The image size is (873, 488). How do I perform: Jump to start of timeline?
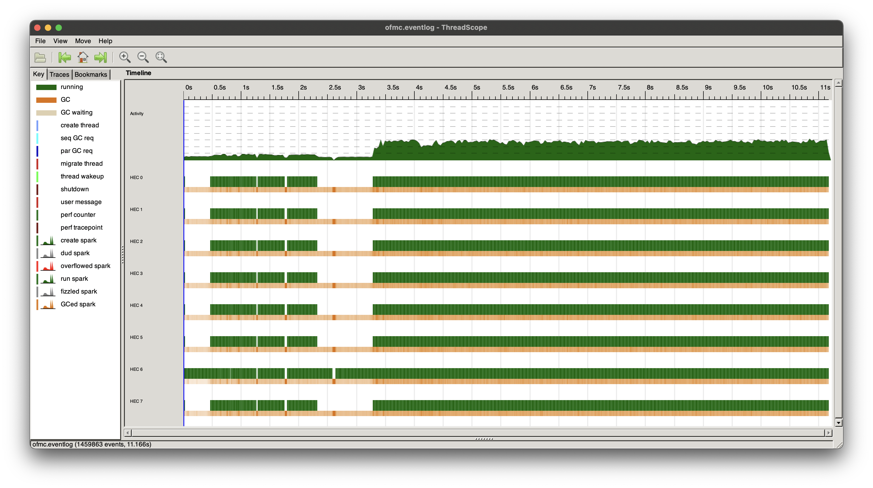64,57
